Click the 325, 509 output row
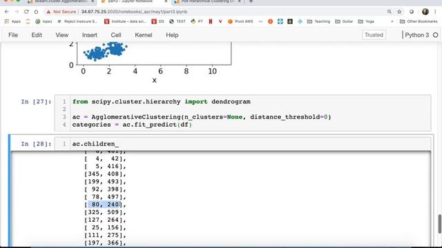 [x=105, y=212]
